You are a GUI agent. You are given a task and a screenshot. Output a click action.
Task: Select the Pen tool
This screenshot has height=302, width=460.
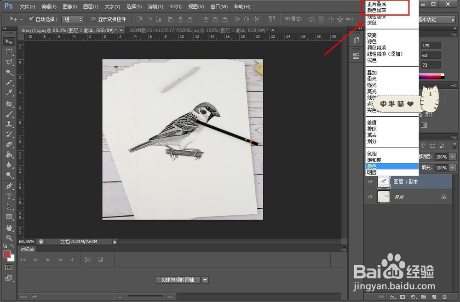tap(9, 186)
